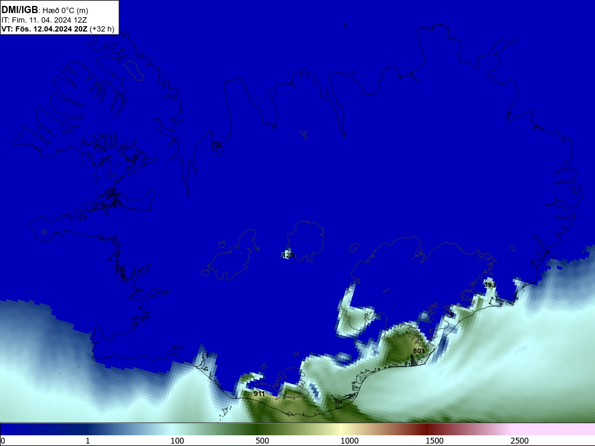The width and height of the screenshot is (595, 446).
Task: Click the '1' tick on the color scale
Action: click(x=87, y=441)
